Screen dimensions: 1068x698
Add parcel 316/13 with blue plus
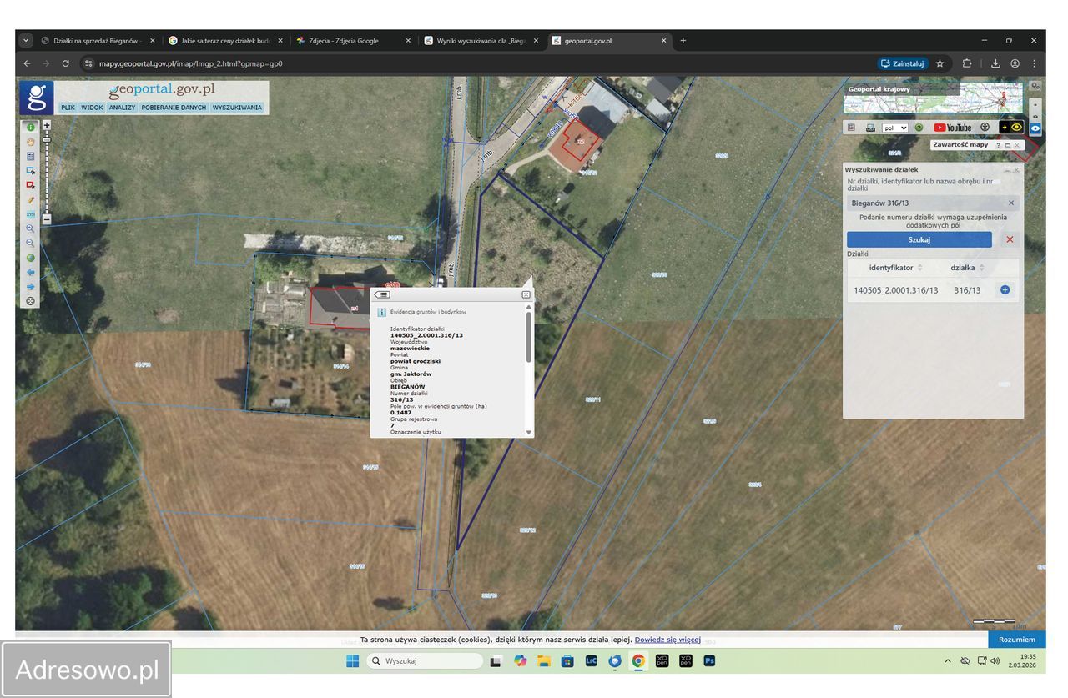1005,290
